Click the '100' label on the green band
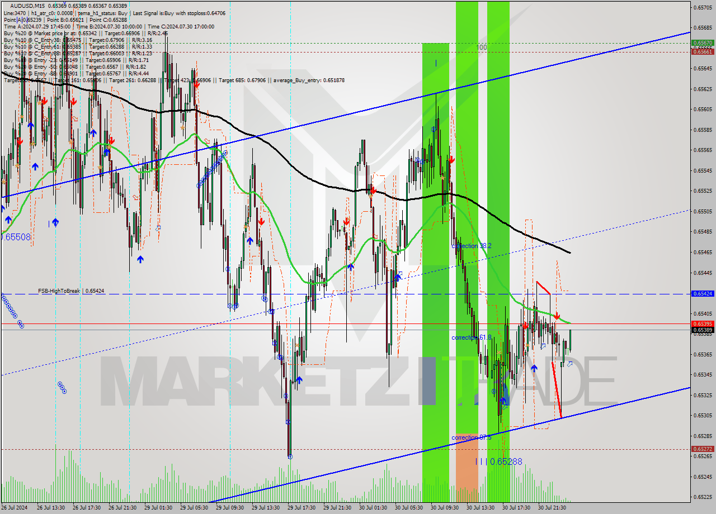 tap(482, 47)
